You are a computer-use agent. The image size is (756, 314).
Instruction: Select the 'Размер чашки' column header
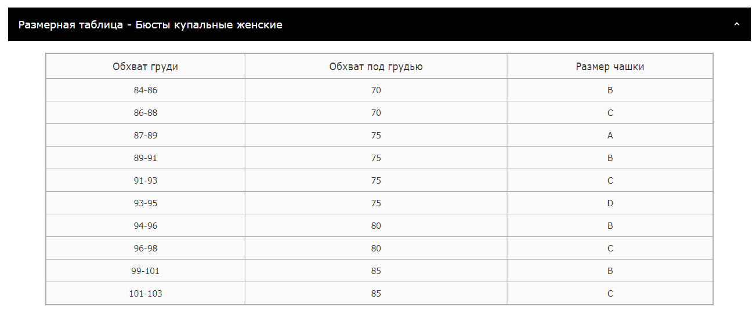coord(610,67)
